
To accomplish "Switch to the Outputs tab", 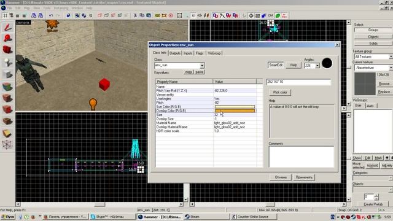I will [174, 53].
